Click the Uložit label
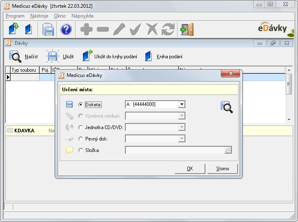 pyautogui.click(x=68, y=57)
